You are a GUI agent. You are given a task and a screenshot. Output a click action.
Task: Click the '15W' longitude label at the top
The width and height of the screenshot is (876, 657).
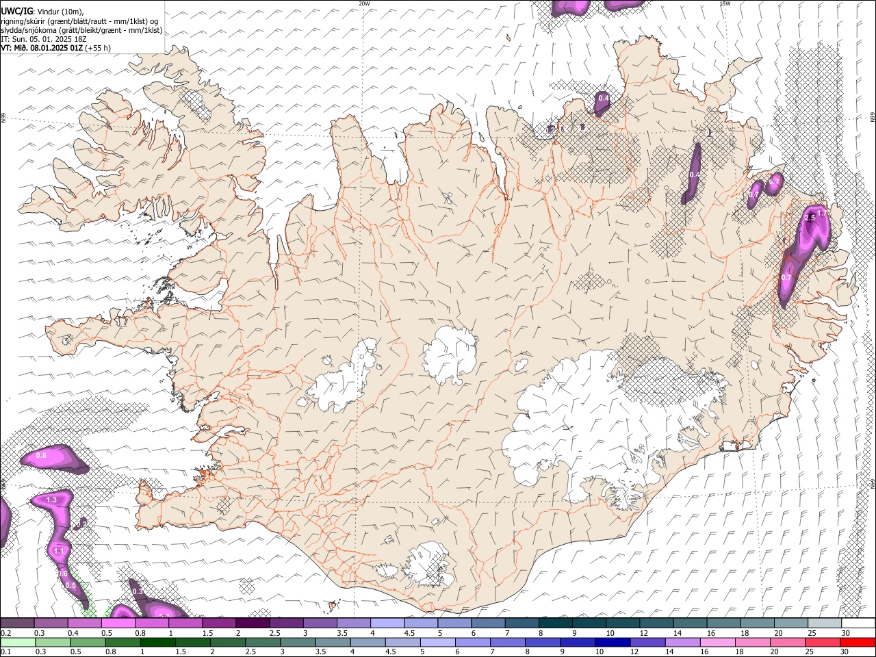(x=725, y=3)
